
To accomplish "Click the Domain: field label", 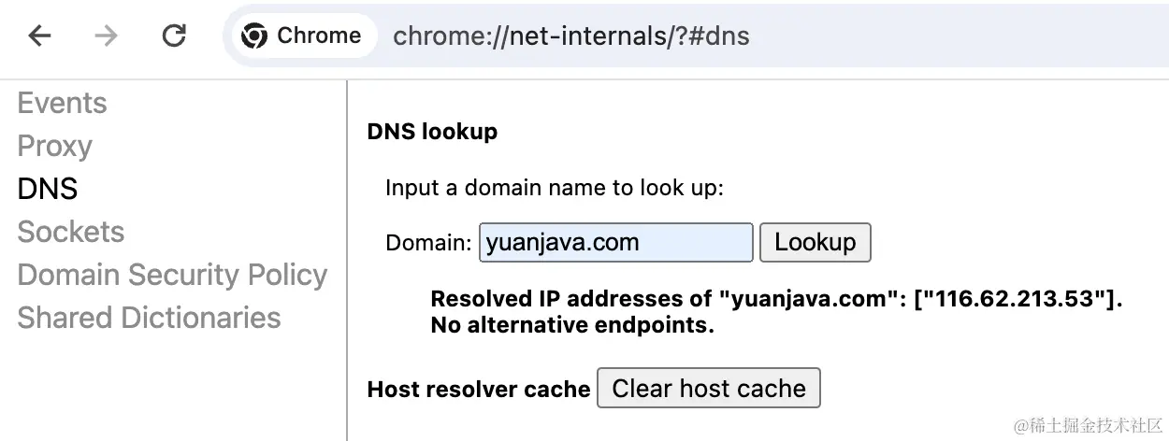I will coord(428,244).
